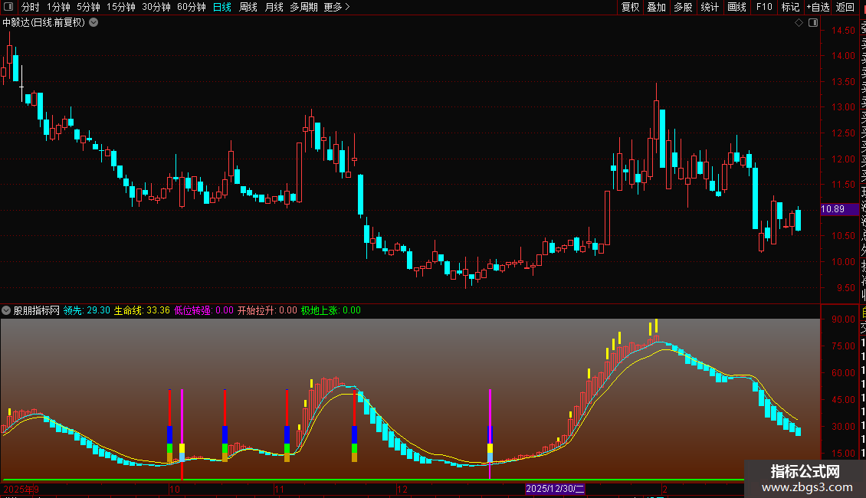Click the month 11 marker on time axis
The height and width of the screenshot is (498, 866).
coord(279,489)
